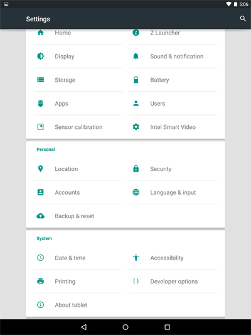Tap the Language & input globe icon
This screenshot has height=335, width=251.
(136, 192)
